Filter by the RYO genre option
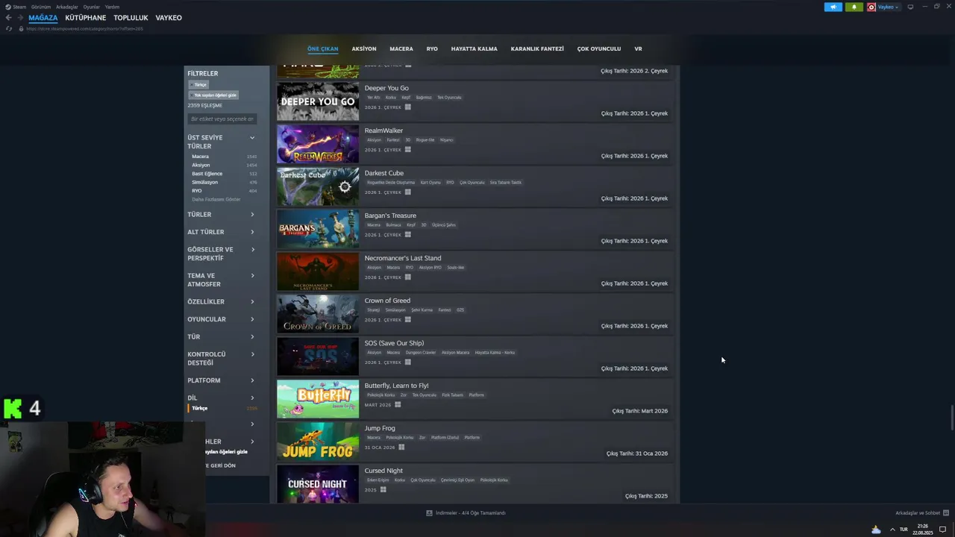955x537 pixels. coord(197,191)
